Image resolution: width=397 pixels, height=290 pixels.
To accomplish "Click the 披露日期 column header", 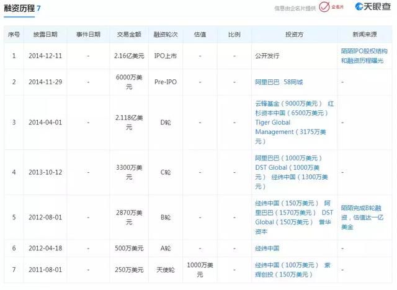I will point(45,34).
